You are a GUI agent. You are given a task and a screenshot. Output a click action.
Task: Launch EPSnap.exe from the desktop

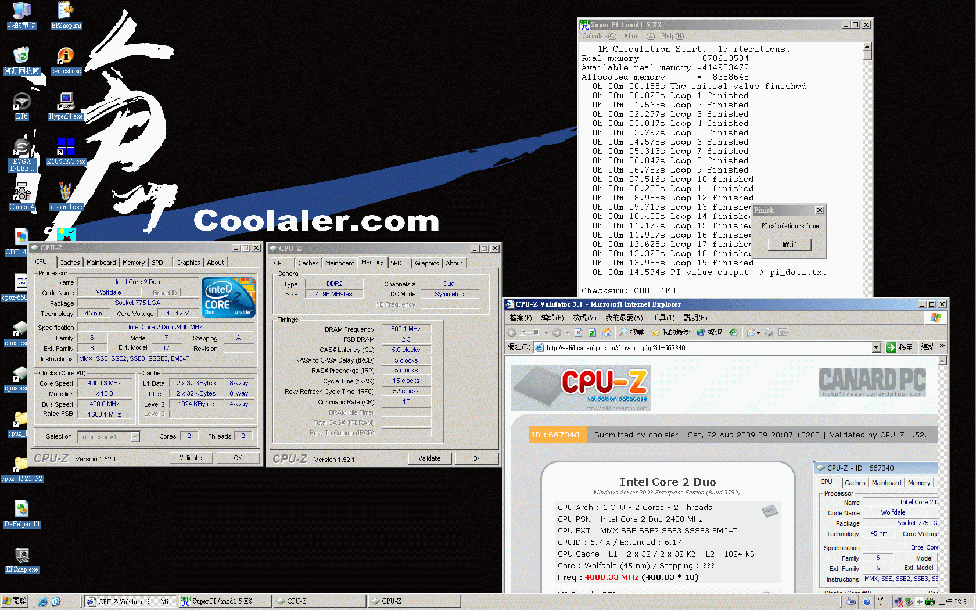(21, 559)
